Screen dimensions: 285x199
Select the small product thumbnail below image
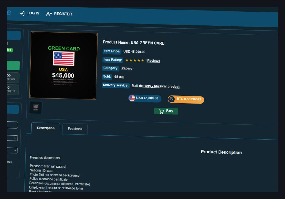pyautogui.click(x=36, y=107)
